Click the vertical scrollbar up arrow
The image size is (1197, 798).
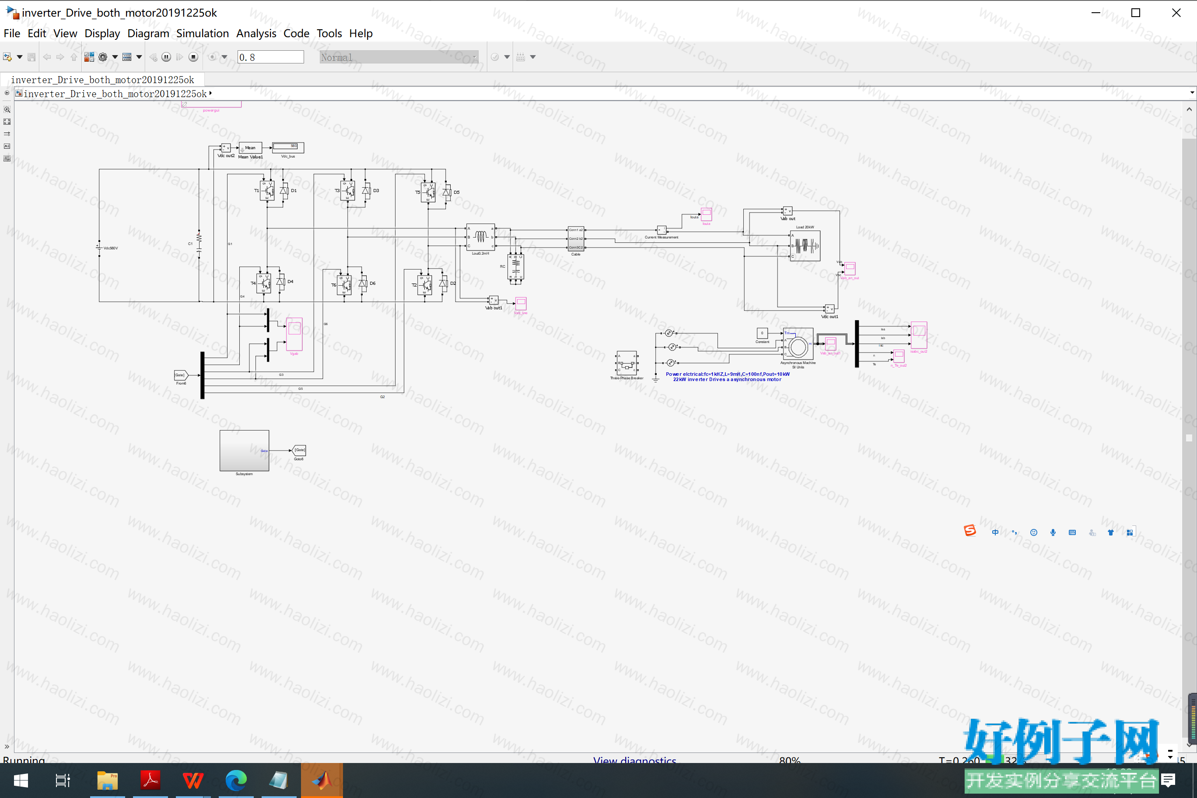coord(1189,109)
